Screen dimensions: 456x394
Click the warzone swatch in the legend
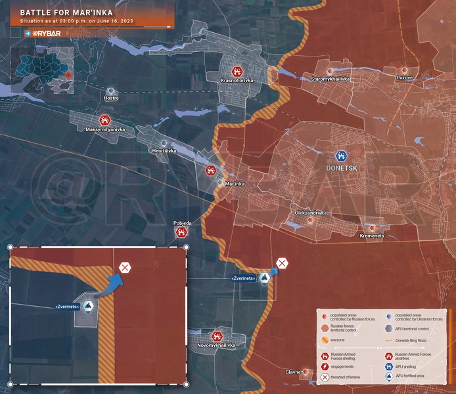pos(323,341)
